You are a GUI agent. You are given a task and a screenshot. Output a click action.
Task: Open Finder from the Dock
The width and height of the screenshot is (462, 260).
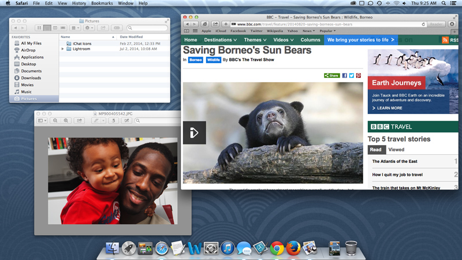[112, 248]
